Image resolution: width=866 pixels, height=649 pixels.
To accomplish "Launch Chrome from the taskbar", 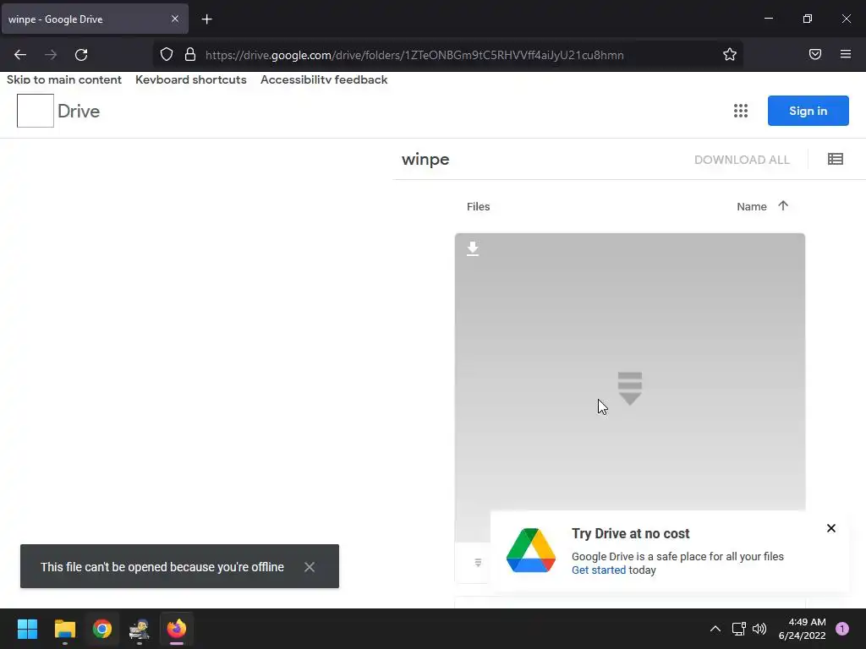I will pos(102,629).
